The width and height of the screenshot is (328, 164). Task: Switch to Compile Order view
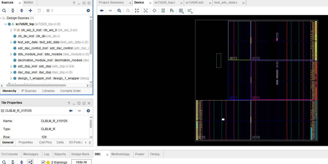(x=71, y=91)
